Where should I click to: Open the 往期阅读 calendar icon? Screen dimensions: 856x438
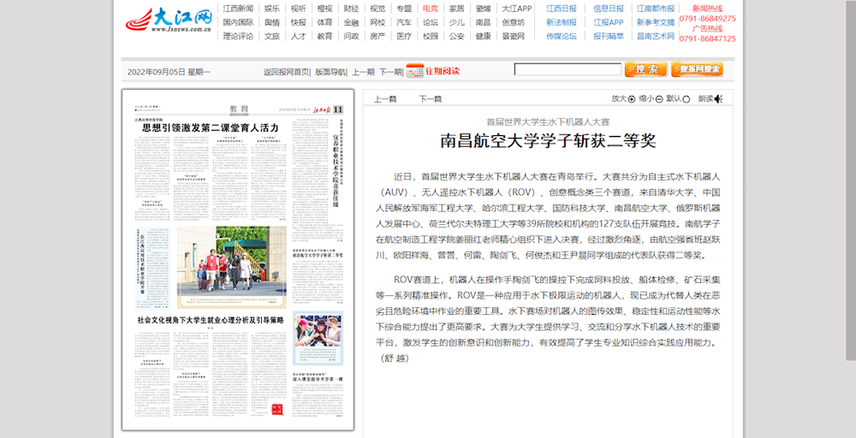[413, 71]
